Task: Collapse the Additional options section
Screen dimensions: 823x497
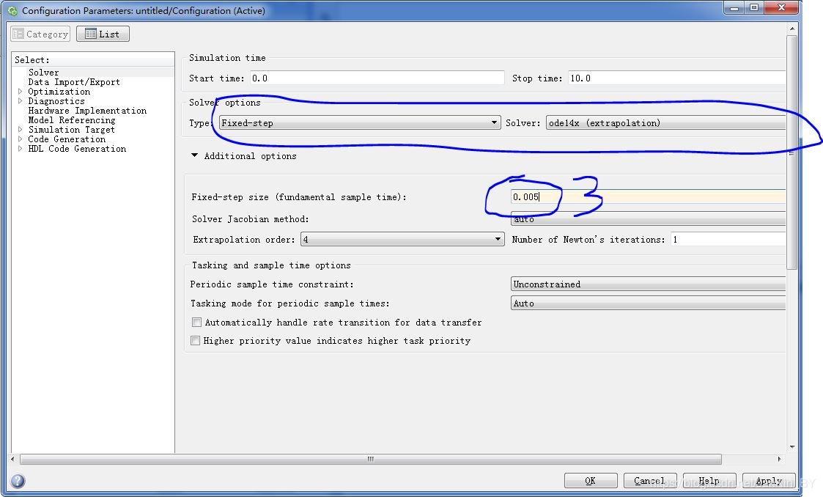Action: point(195,156)
